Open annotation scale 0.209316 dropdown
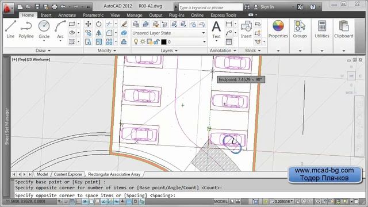Viewport: 368px width, 207px height. pos(283,201)
